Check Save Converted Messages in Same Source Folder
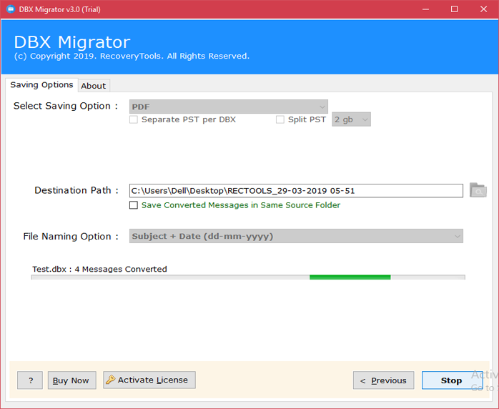This screenshot has width=499, height=409. [x=134, y=205]
